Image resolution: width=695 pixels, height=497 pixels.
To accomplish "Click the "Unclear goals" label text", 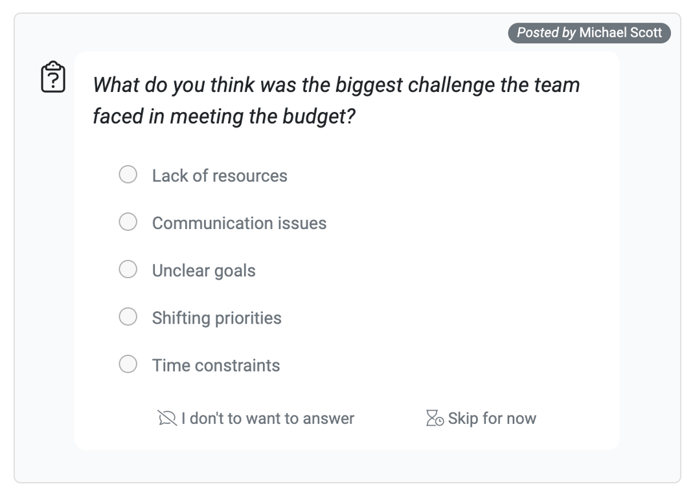I will [x=203, y=271].
